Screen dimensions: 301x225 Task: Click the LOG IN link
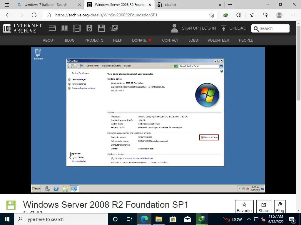coord(209,28)
